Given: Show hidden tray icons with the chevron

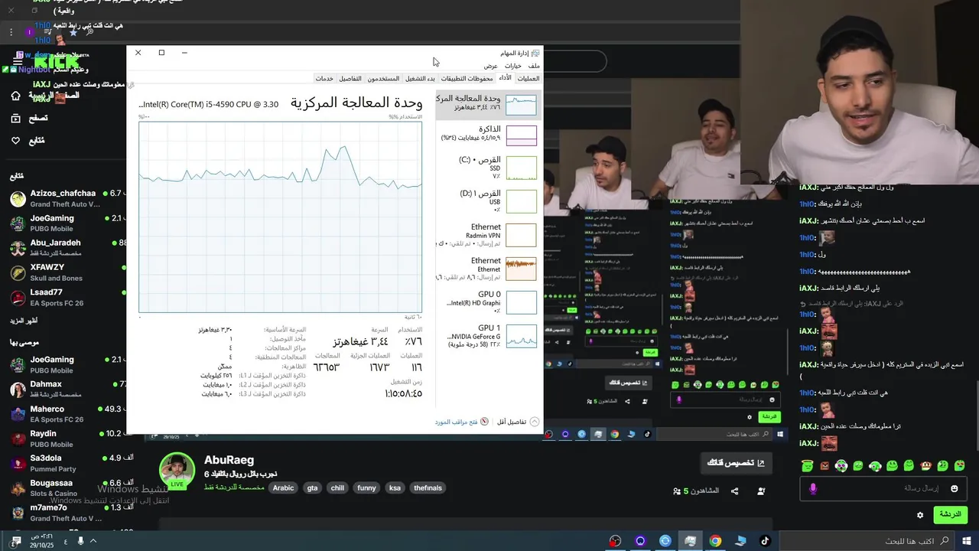Looking at the screenshot, I should tap(93, 541).
